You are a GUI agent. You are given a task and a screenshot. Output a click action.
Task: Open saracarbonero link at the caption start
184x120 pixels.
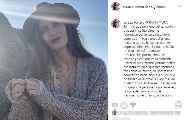tap(134, 22)
